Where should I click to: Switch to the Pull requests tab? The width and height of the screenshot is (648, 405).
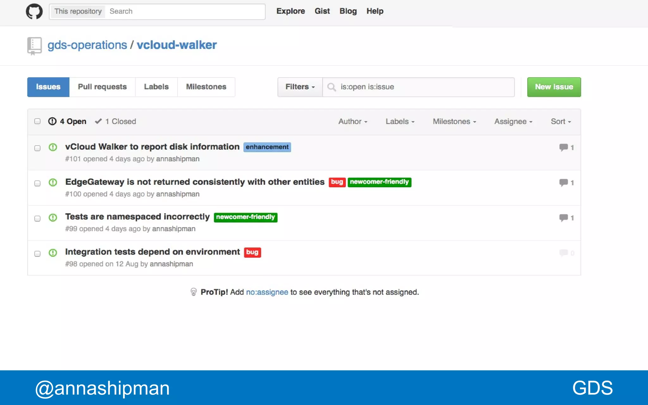(x=102, y=87)
